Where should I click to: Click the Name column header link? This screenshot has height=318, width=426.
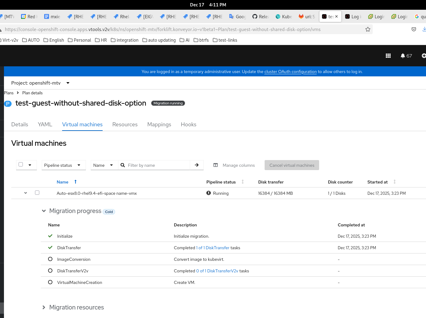[62, 182]
